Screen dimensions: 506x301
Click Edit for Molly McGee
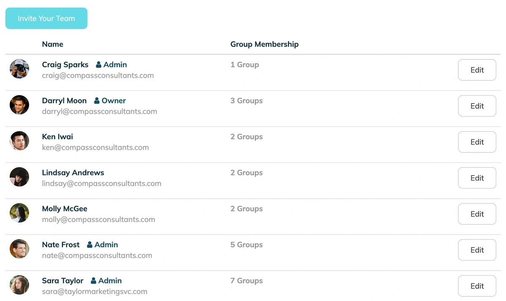pos(477,214)
